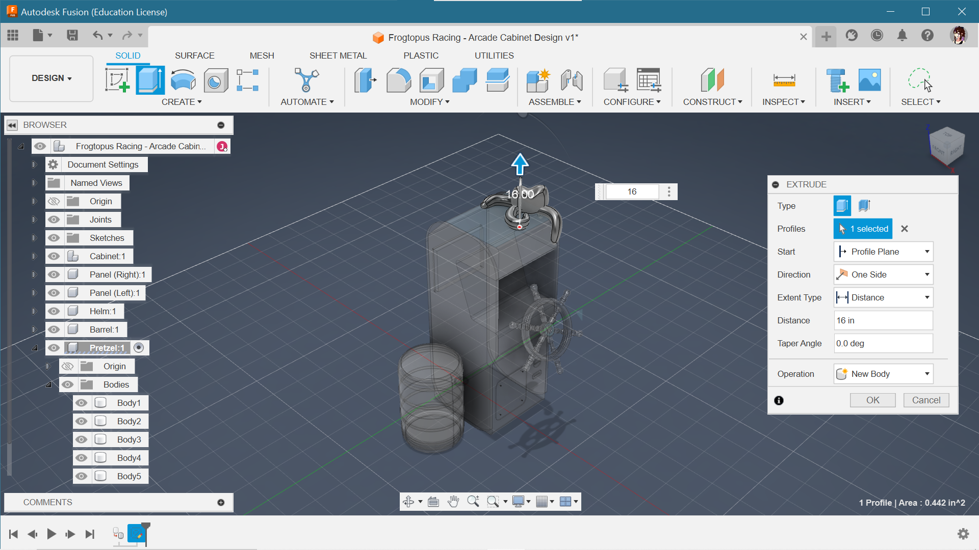Viewport: 979px width, 550px height.
Task: Toggle the Pretzel:1 activate radio button
Action: pos(139,347)
